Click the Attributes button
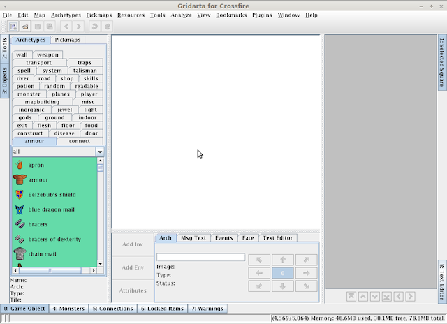Screen dimensions: 447x324 point(133,290)
